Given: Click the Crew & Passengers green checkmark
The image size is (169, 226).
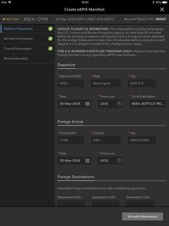Looking at the screenshot, I should click(x=50, y=49).
